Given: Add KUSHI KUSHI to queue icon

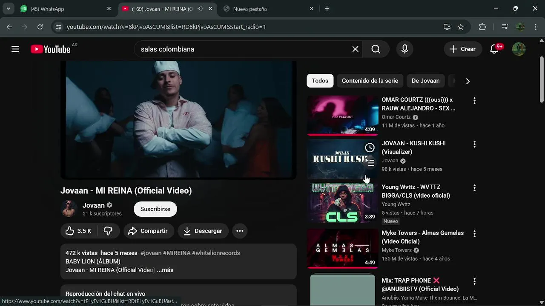Looking at the screenshot, I should click(370, 163).
